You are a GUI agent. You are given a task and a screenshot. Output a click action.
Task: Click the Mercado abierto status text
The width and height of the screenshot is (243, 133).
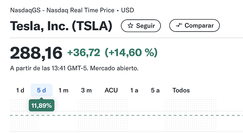(114, 68)
